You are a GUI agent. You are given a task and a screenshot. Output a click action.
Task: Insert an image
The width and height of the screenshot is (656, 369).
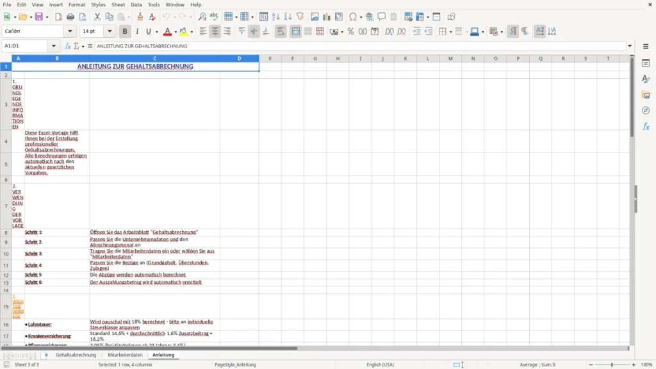click(x=315, y=17)
